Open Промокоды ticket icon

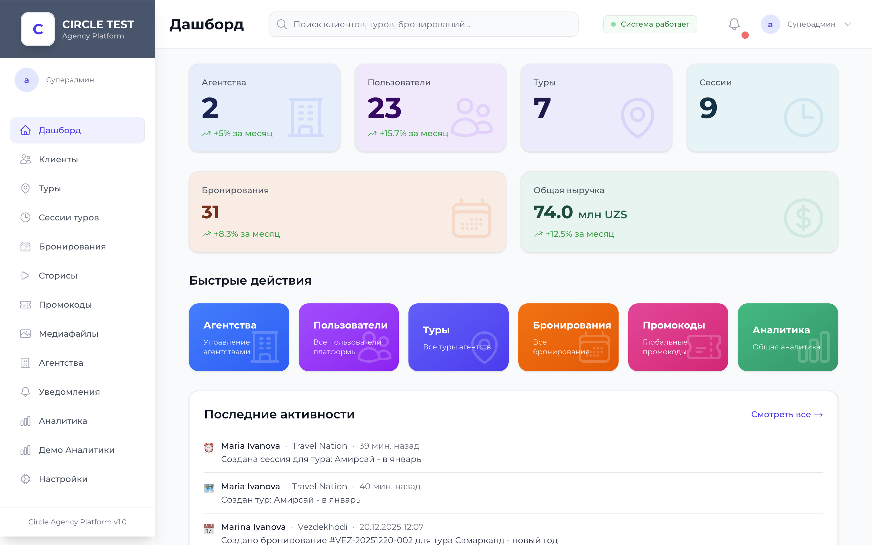point(25,305)
